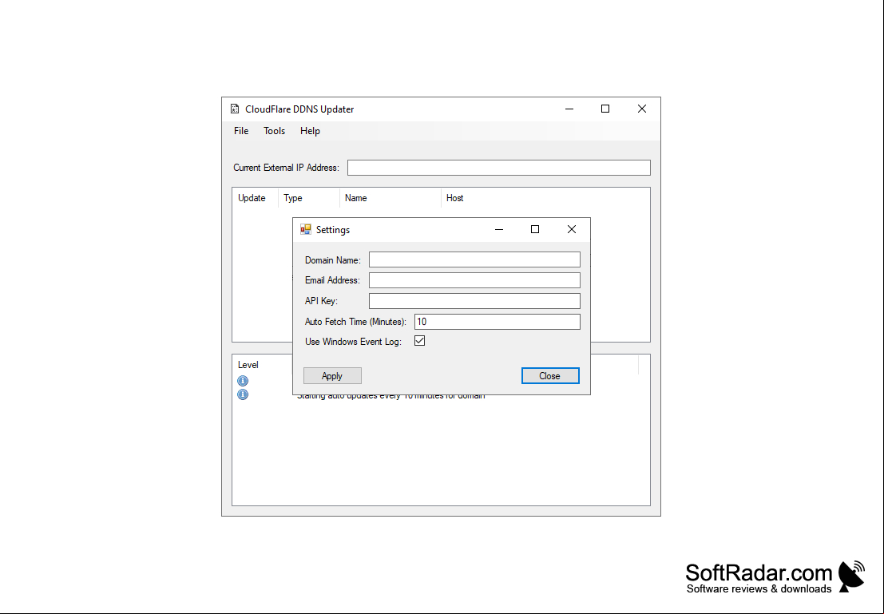This screenshot has height=614, width=884.
Task: Click the CloudFlare DDNS Updater title icon
Action: click(235, 109)
